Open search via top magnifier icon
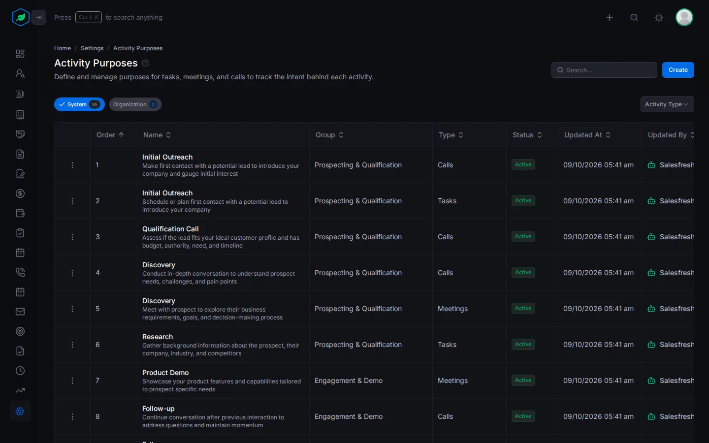Image resolution: width=709 pixels, height=443 pixels. click(x=634, y=17)
